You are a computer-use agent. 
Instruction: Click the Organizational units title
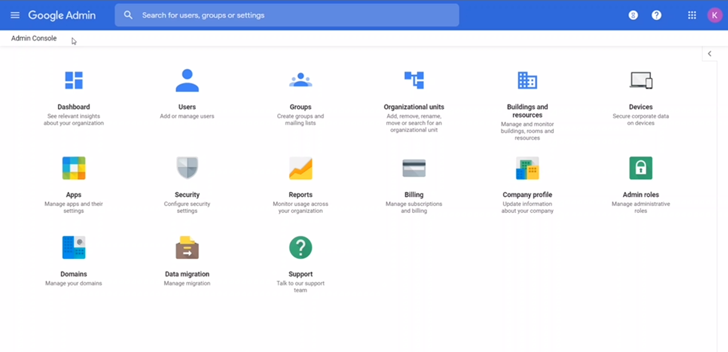414,107
